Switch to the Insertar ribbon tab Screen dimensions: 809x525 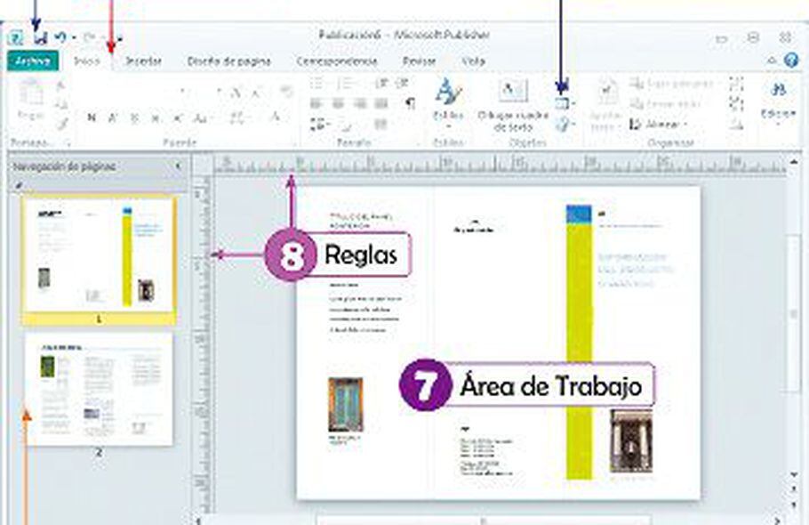click(x=143, y=61)
